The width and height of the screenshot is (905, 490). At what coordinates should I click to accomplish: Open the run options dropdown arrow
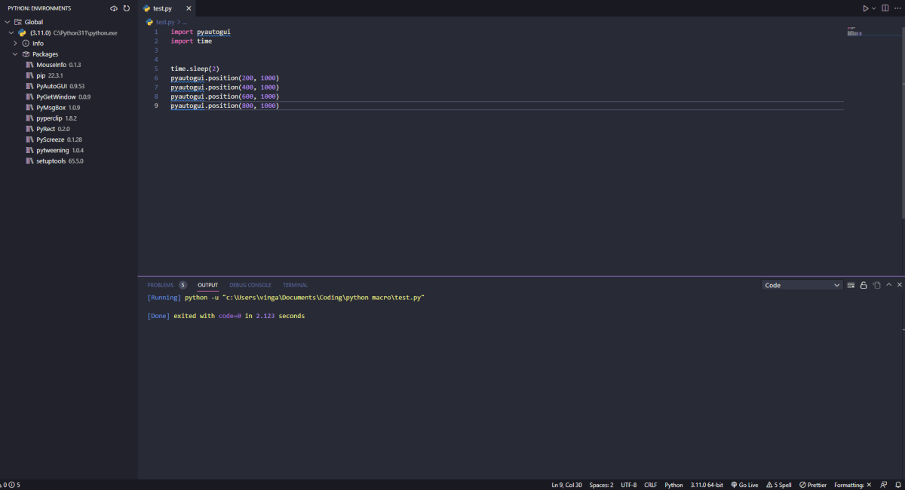874,8
